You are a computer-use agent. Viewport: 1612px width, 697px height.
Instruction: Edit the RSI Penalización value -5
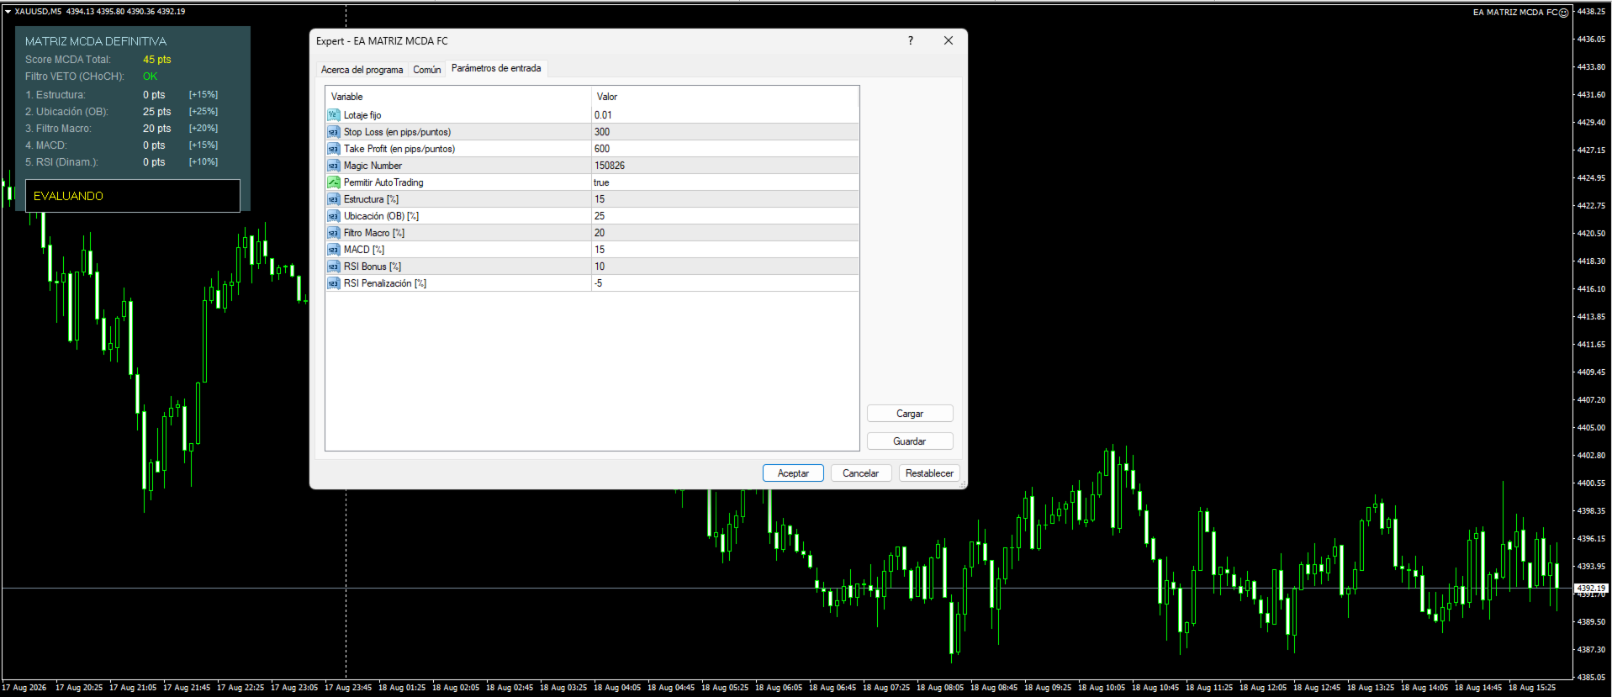point(725,283)
